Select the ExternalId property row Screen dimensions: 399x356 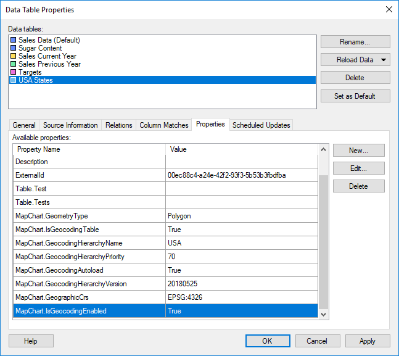[x=165, y=175]
